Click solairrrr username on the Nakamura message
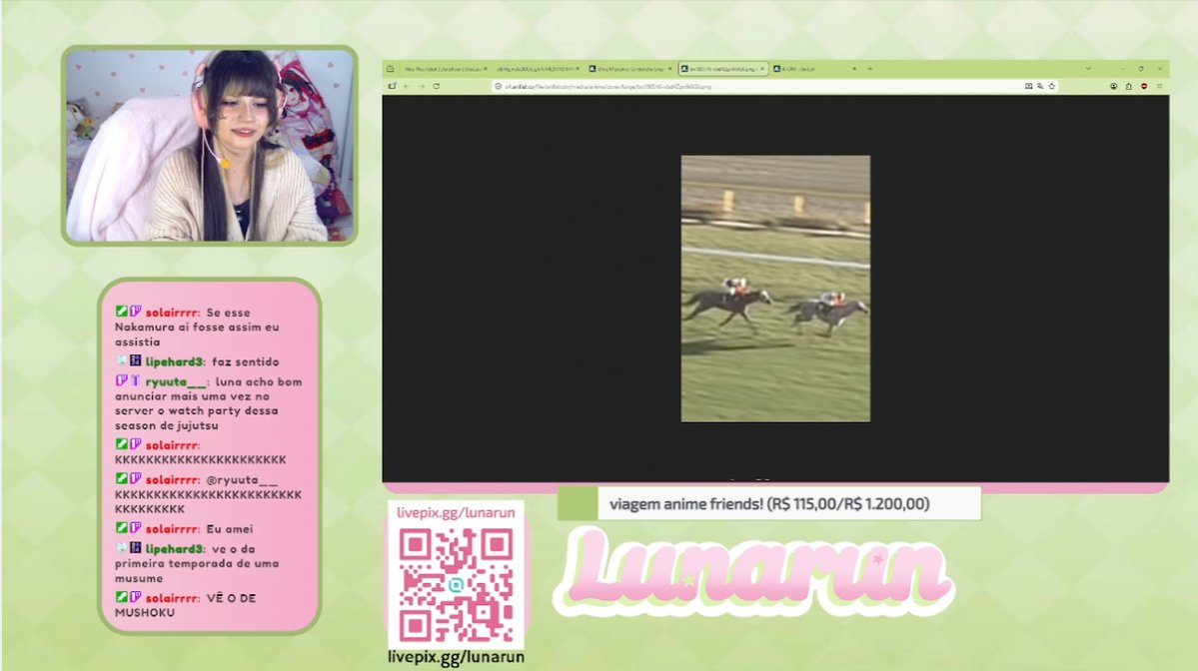Viewport: 1198px width, 671px height. tap(173, 313)
